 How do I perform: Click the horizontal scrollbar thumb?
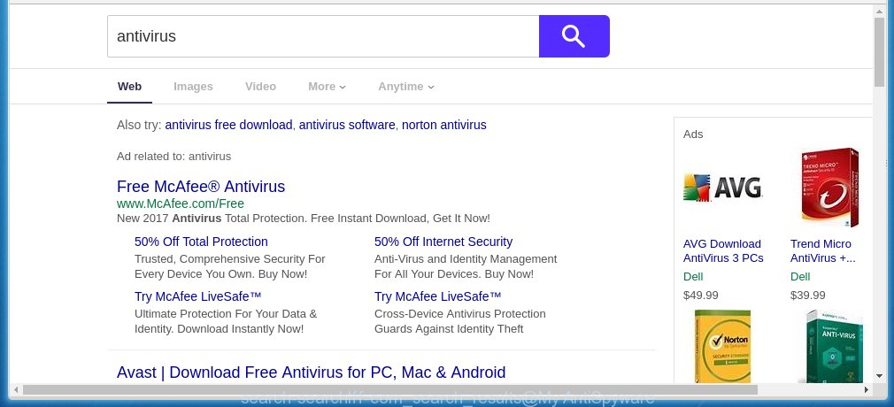click(x=390, y=390)
